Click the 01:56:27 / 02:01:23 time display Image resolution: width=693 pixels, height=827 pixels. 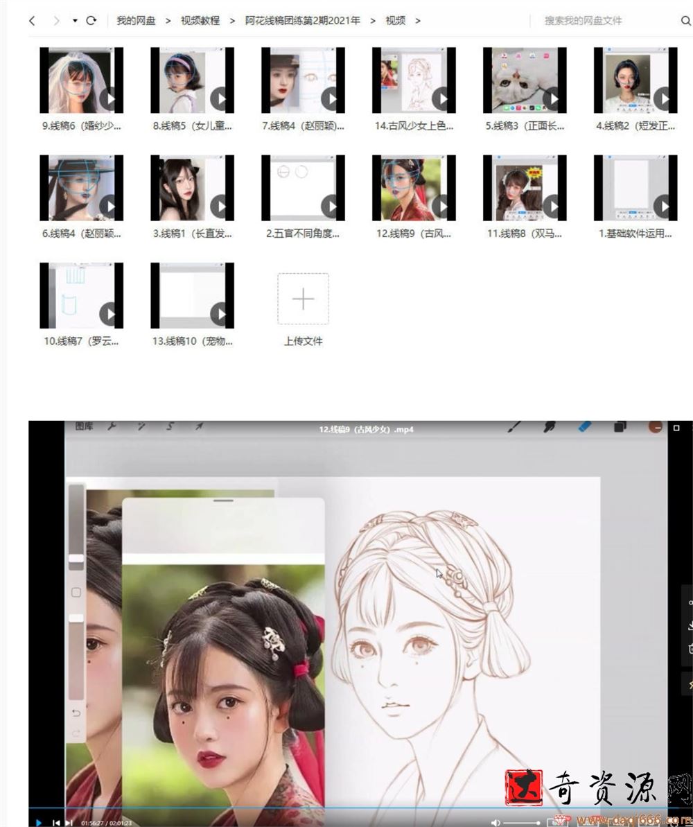(x=107, y=823)
